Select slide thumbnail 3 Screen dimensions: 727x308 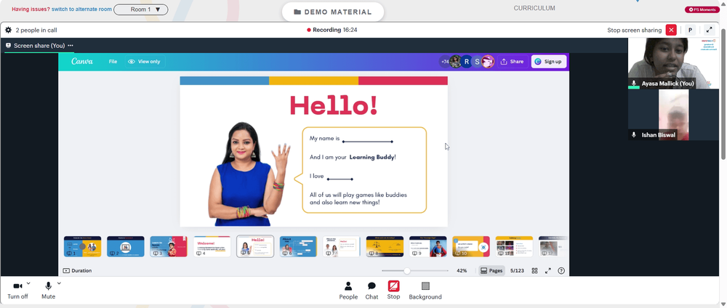point(169,246)
